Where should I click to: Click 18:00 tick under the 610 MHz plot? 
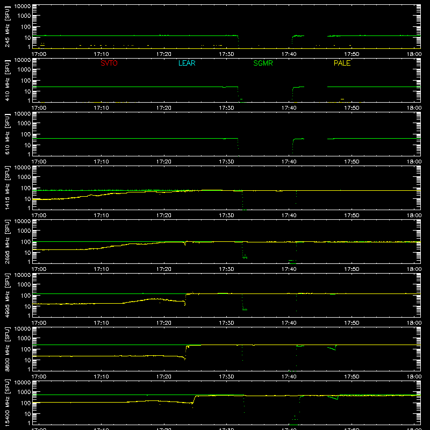click(x=414, y=162)
